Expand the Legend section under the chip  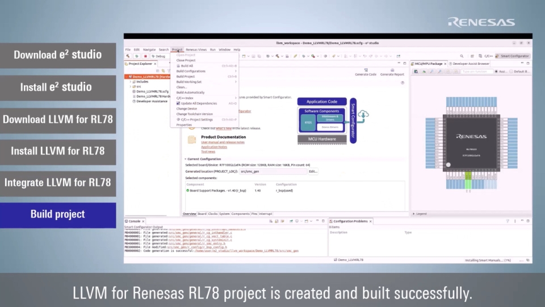[x=413, y=214]
